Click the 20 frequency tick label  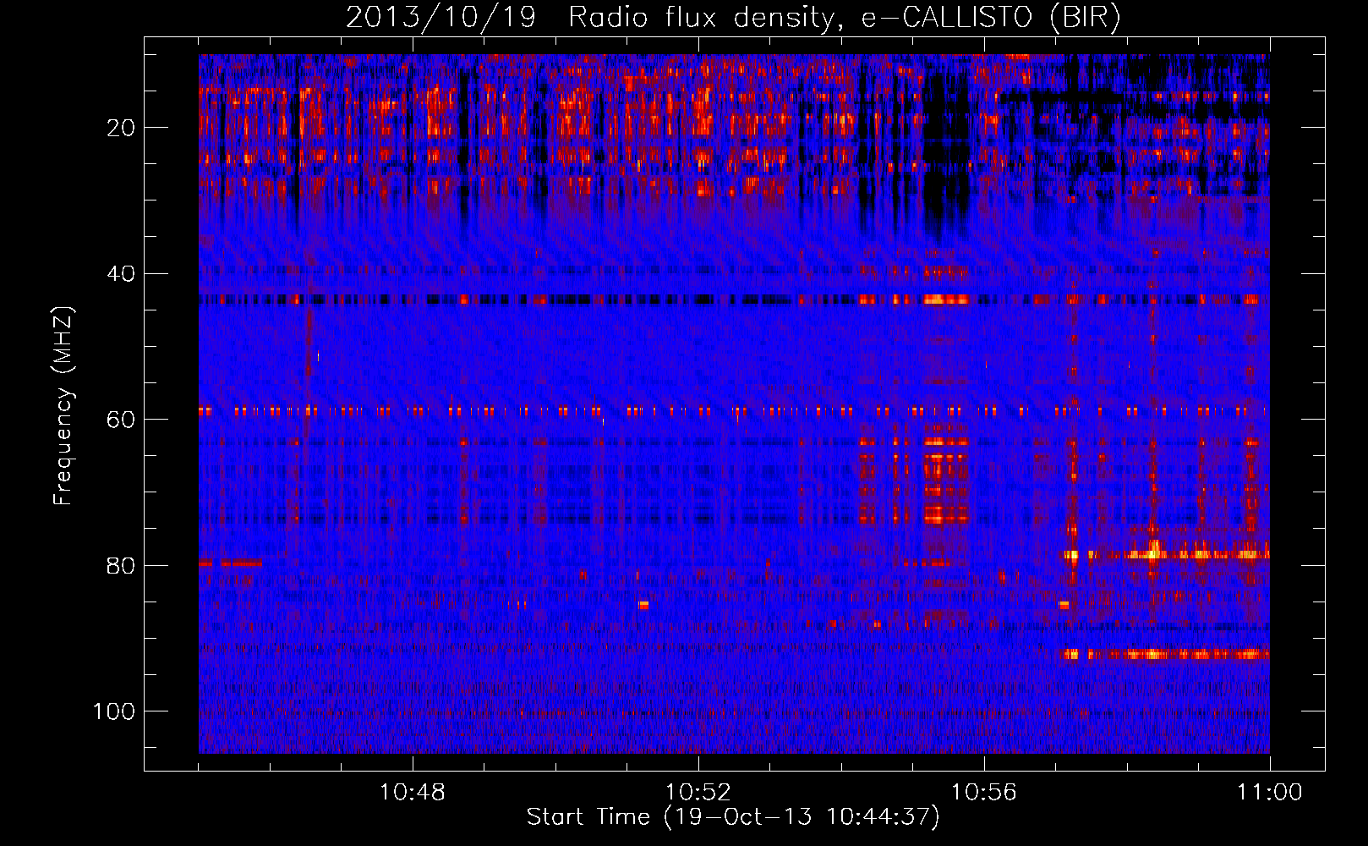tap(121, 128)
